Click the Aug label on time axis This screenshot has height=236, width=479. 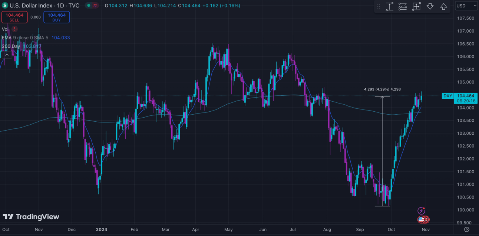pos(327,229)
